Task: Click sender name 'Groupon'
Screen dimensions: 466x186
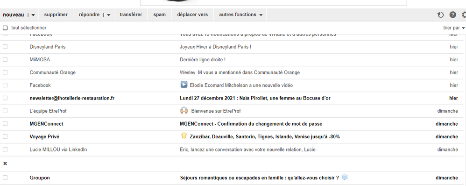Action: 40,178
